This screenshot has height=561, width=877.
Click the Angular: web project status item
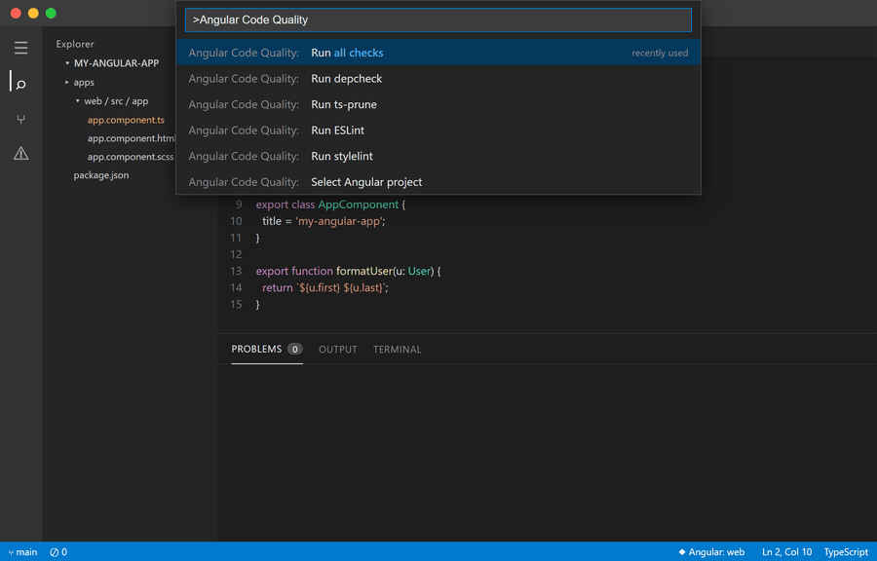tap(711, 552)
